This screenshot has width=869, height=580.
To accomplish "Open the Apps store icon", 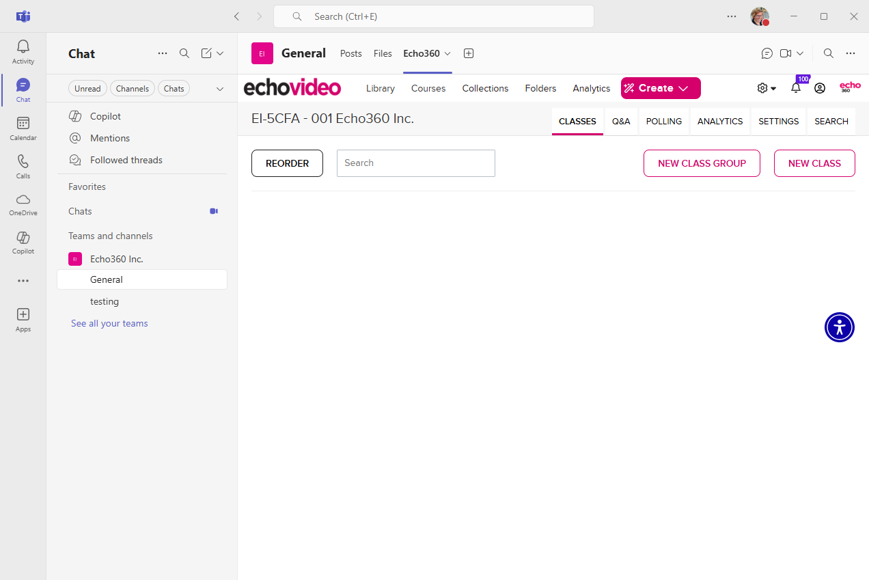I will coord(23,320).
